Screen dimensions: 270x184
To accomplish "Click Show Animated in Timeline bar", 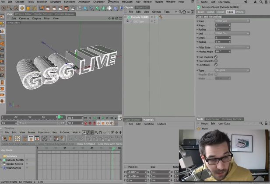I will pyautogui.click(x=86, y=144).
